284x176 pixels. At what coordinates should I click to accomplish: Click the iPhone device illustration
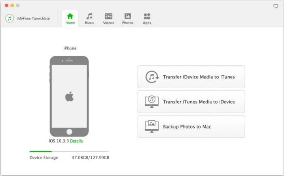69,96
